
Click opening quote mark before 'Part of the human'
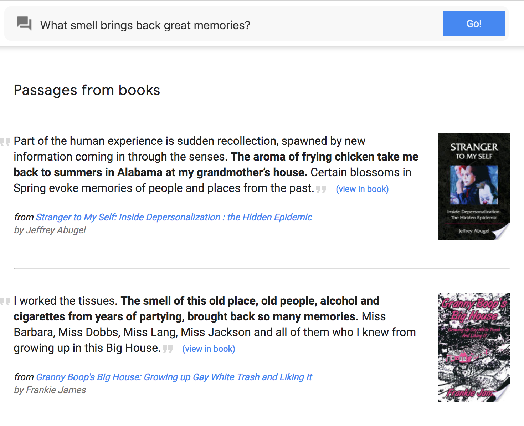coord(5,142)
